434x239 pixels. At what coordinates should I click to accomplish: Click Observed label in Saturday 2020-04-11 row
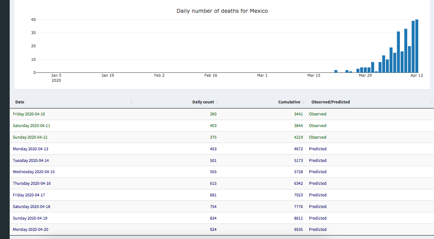click(318, 126)
